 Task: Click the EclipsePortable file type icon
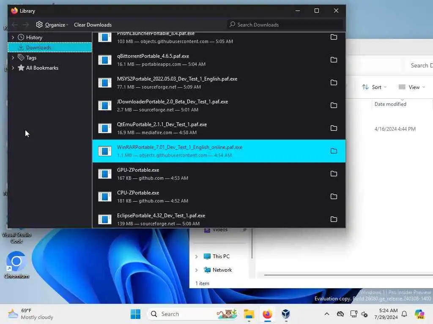tap(105, 219)
